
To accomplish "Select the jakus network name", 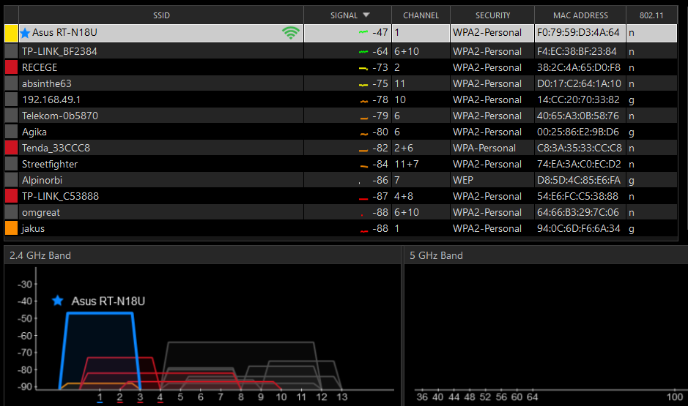I will tap(33, 229).
